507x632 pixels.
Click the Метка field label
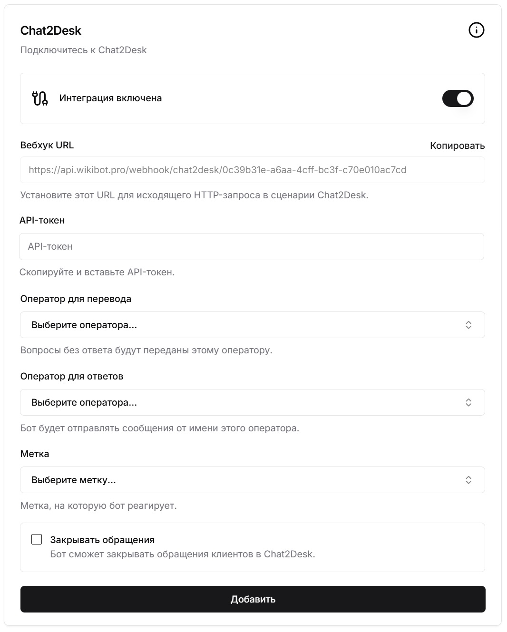coord(35,454)
